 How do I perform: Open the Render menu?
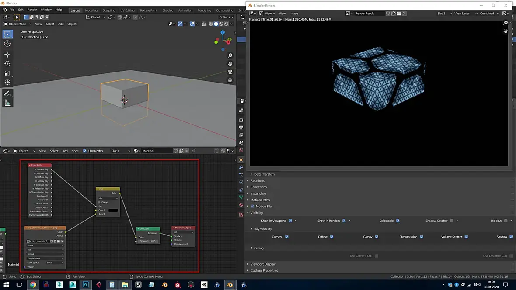(32, 10)
